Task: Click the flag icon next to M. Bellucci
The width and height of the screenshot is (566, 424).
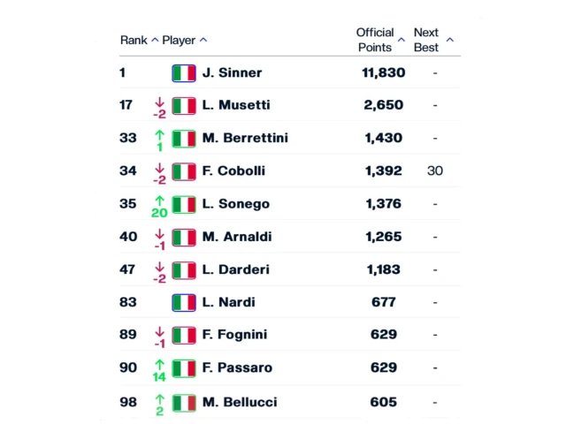Action: pos(184,402)
